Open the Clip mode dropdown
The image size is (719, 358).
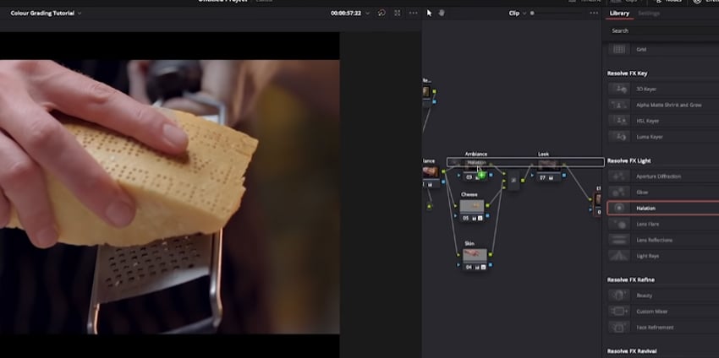point(518,14)
